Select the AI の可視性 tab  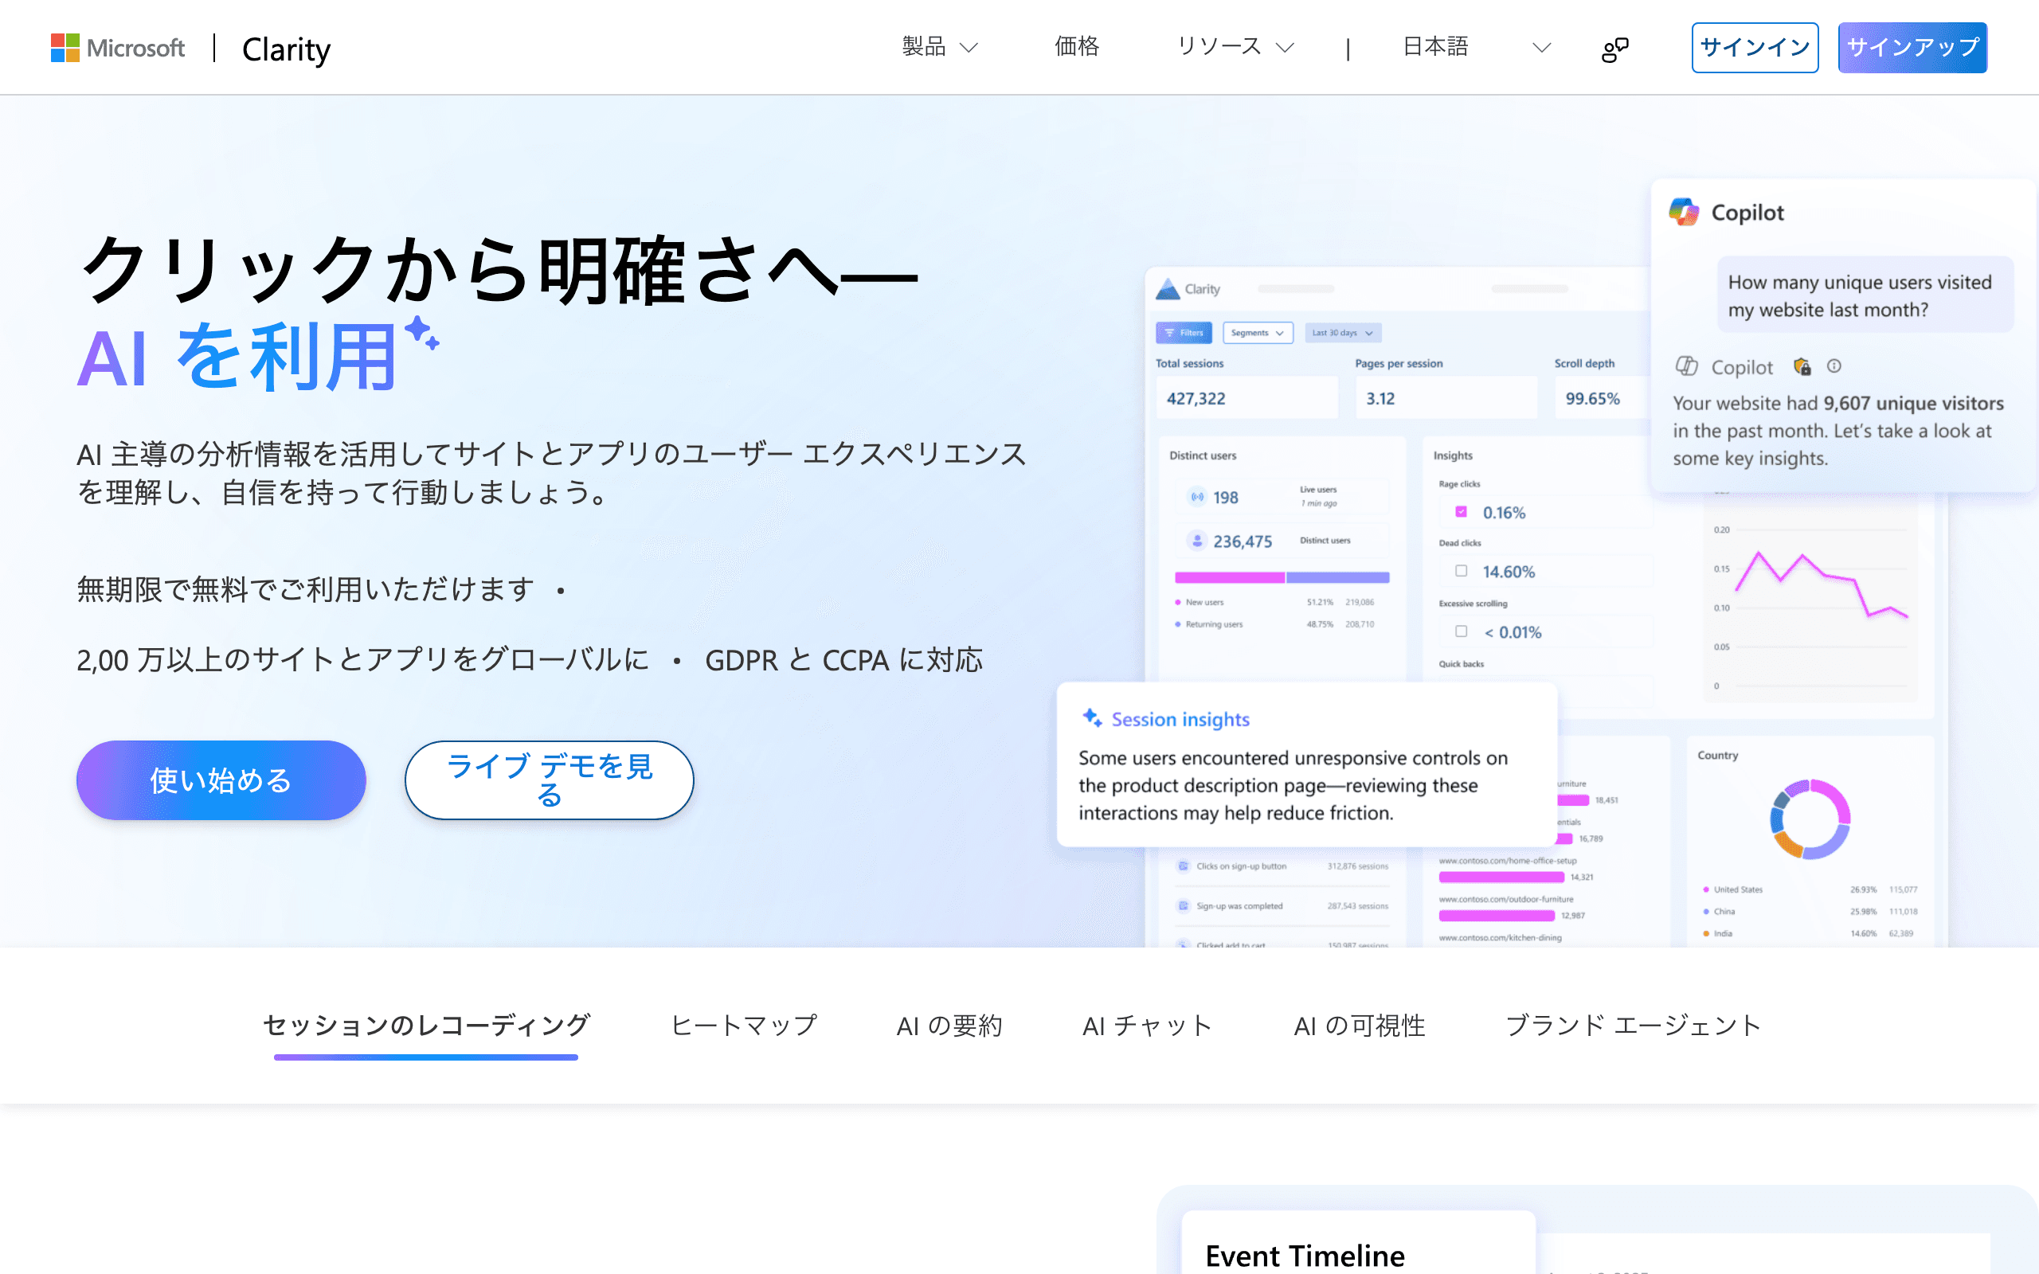click(x=1359, y=1026)
